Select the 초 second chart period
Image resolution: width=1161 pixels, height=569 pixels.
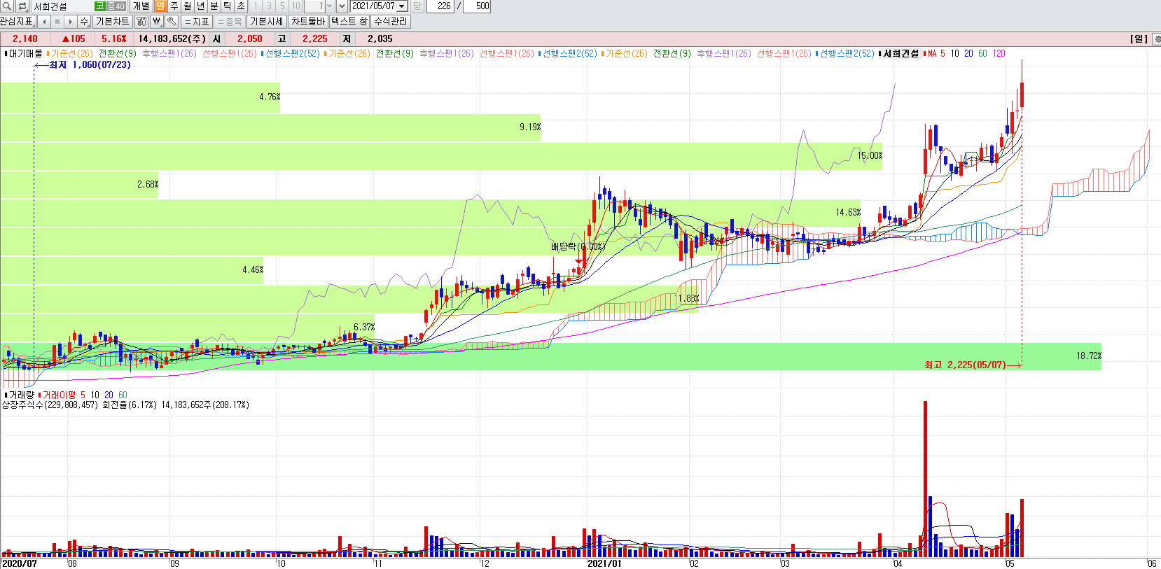tap(240, 6)
